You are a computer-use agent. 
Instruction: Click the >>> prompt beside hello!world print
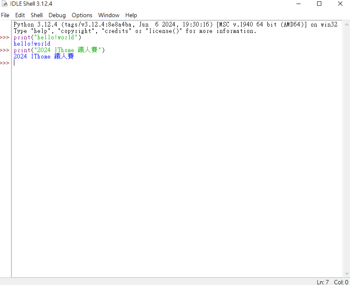tap(5, 38)
